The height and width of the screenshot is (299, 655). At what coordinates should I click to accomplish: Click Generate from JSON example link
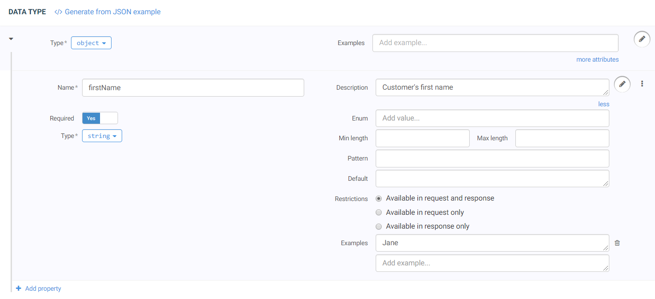[x=112, y=12]
